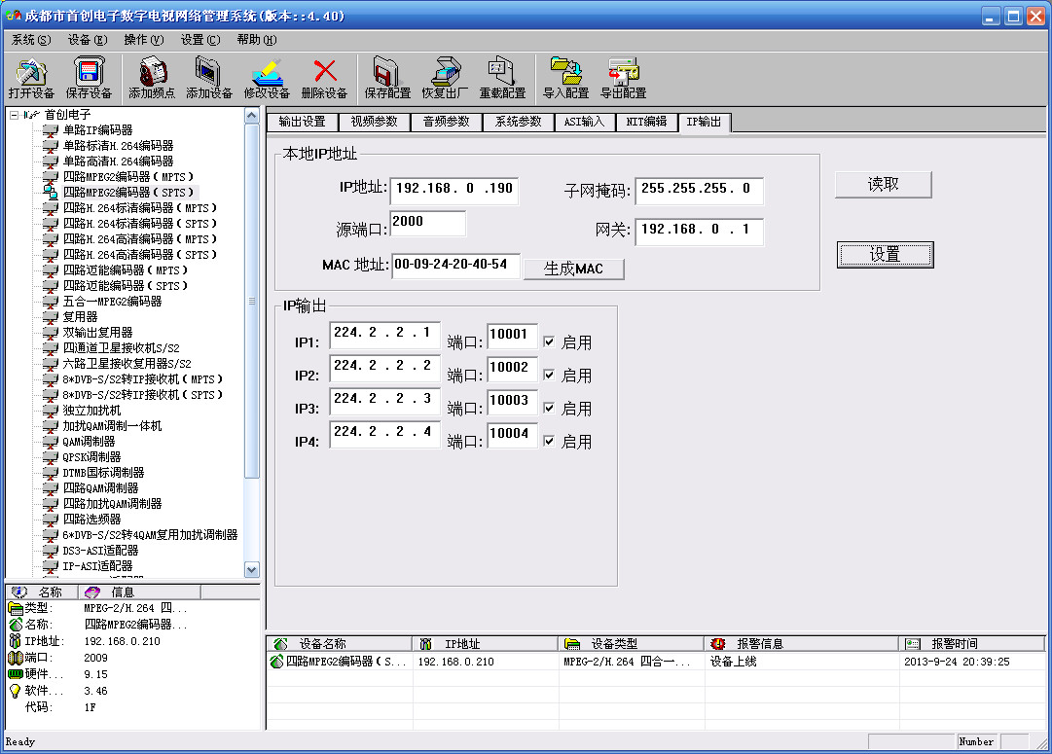The image size is (1052, 754).
Task: Click the 保存配置 toolbar icon
Action: click(387, 71)
